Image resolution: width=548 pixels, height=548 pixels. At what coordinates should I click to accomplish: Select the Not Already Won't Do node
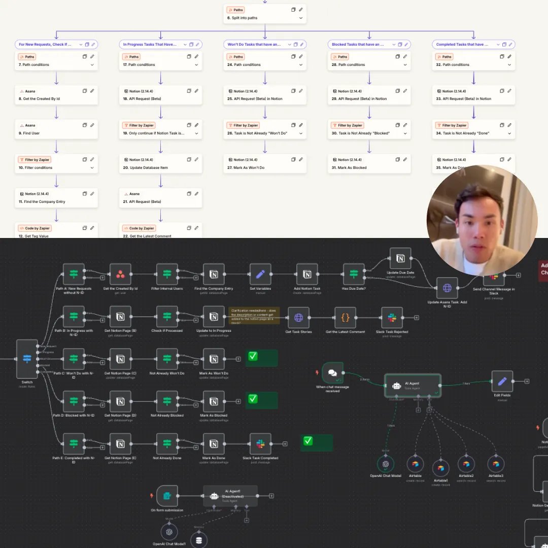[x=167, y=359]
